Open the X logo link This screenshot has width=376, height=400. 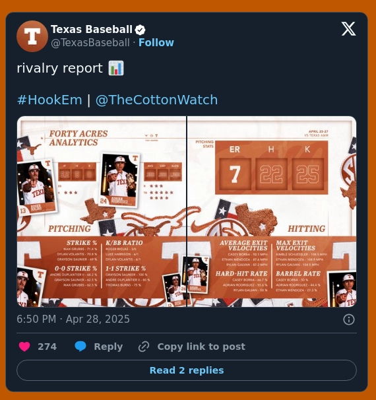(348, 28)
